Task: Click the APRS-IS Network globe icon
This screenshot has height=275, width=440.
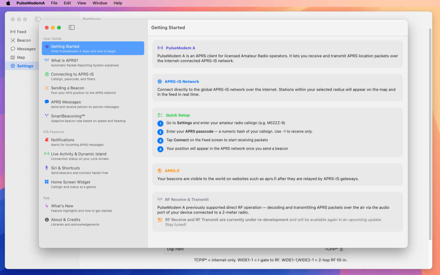Action: (160, 82)
